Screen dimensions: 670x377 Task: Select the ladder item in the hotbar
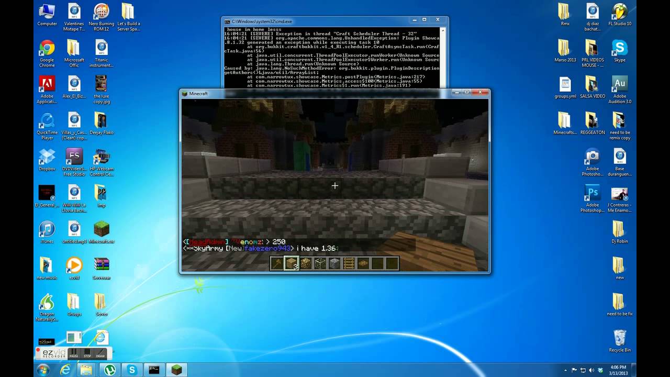tap(349, 263)
